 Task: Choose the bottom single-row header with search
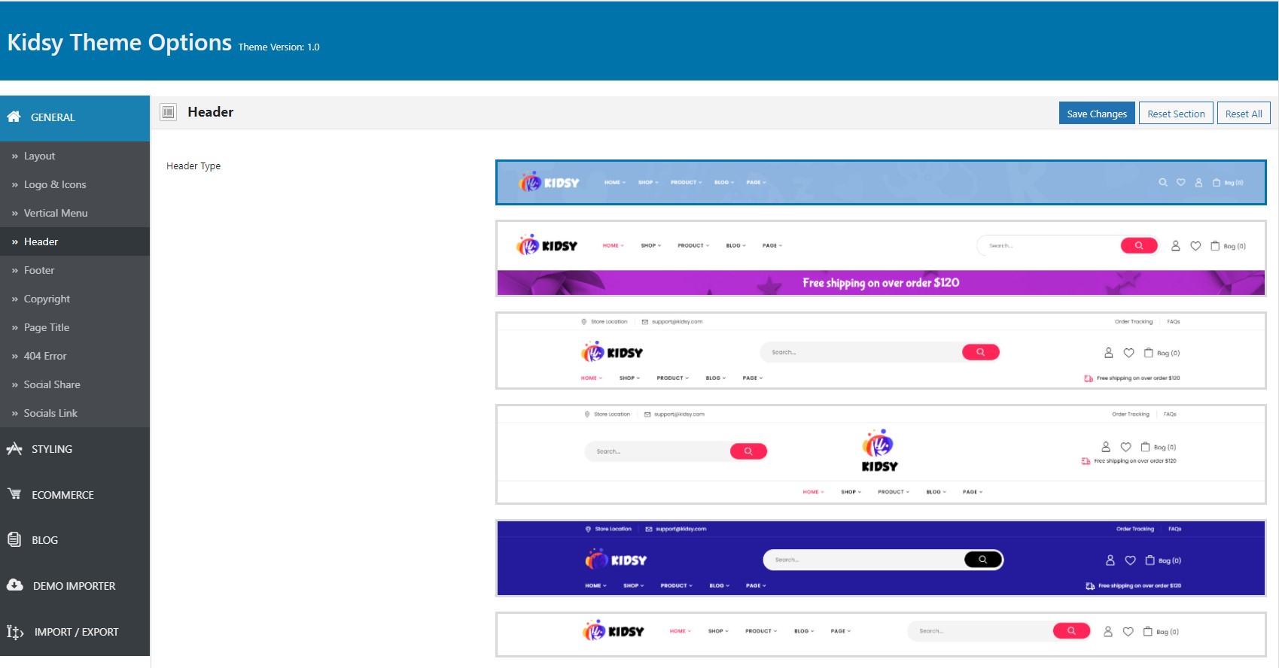881,634
